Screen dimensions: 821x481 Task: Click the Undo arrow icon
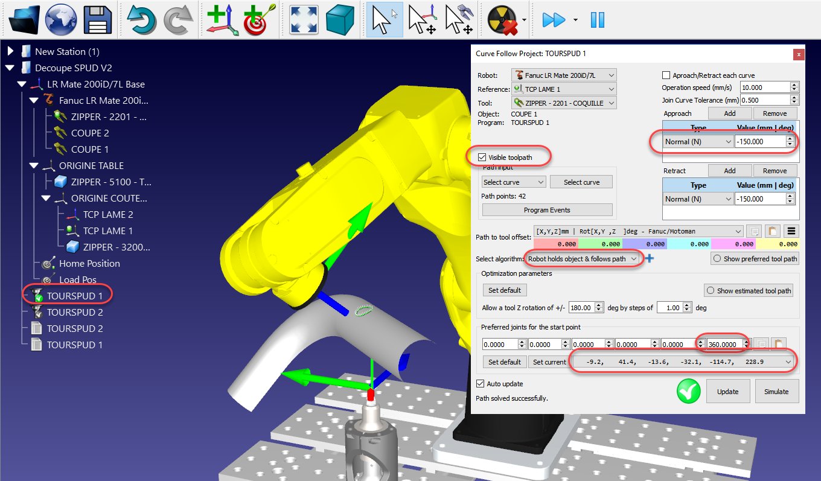pos(142,19)
